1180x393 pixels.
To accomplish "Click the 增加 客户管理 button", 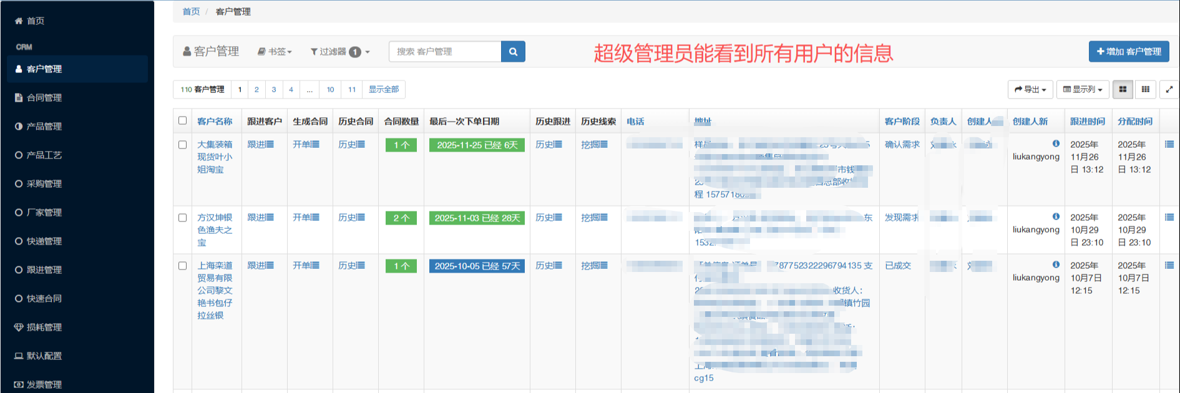I will coord(1129,51).
